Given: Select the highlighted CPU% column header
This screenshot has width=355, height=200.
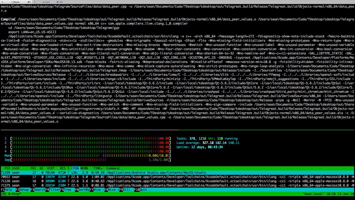Looking at the screenshot, I should (75, 168).
